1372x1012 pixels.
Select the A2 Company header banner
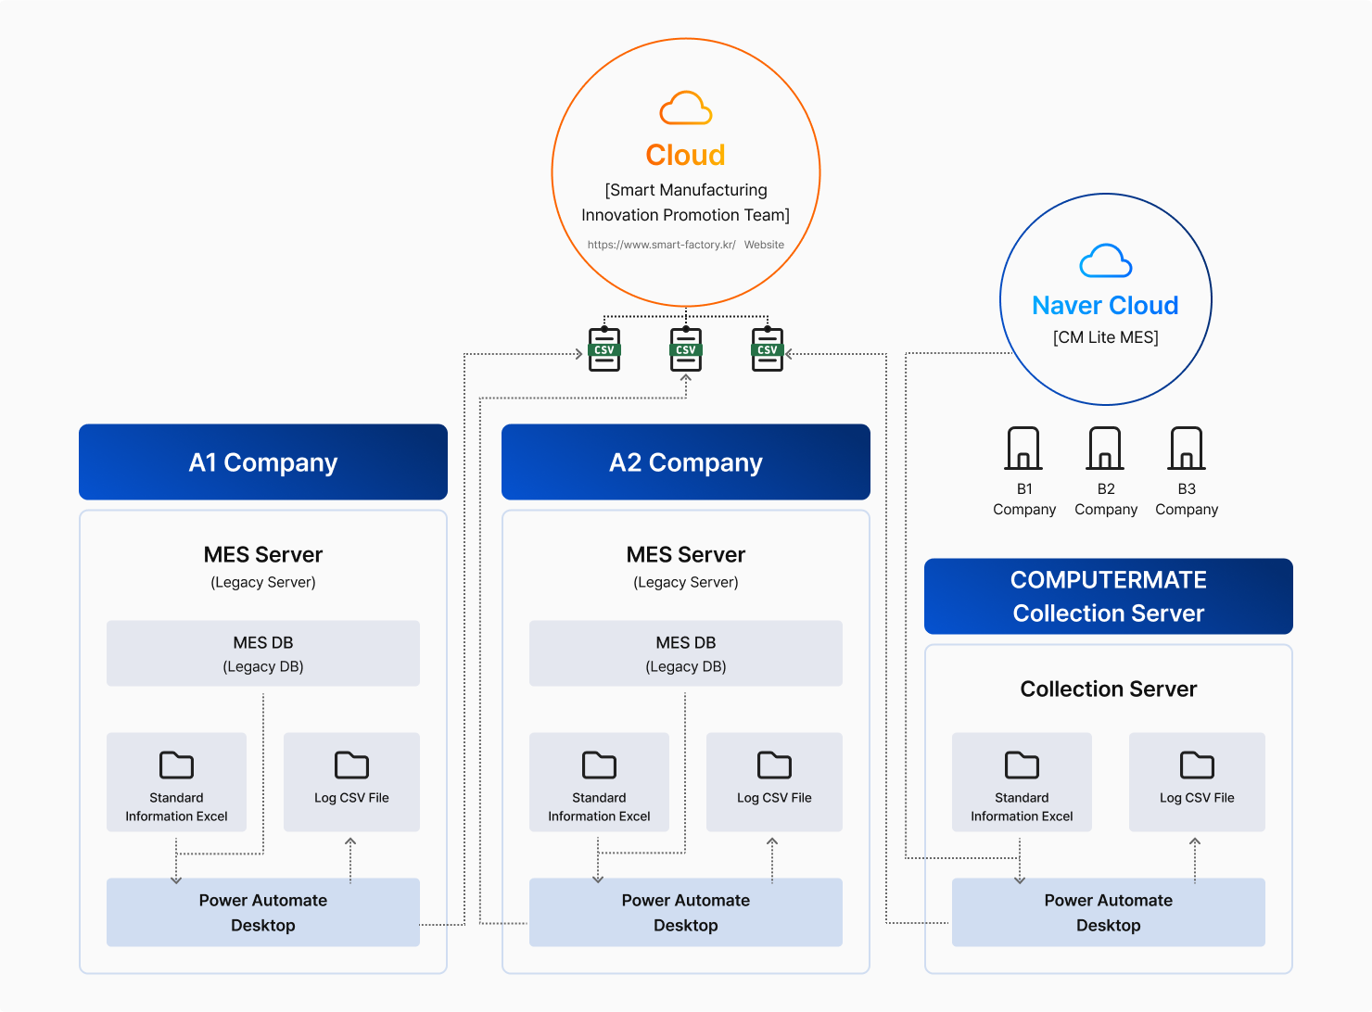click(686, 462)
